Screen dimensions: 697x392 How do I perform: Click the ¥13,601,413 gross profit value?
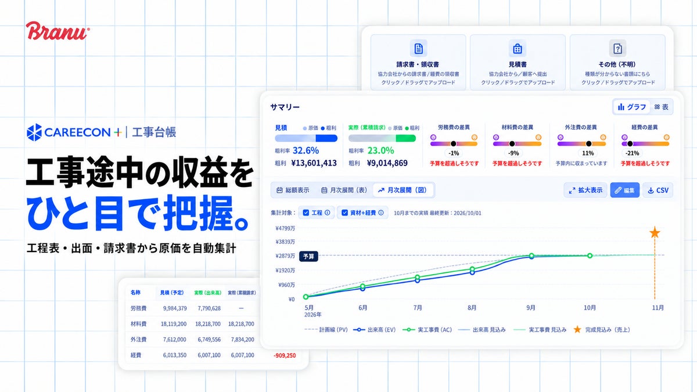tap(314, 163)
